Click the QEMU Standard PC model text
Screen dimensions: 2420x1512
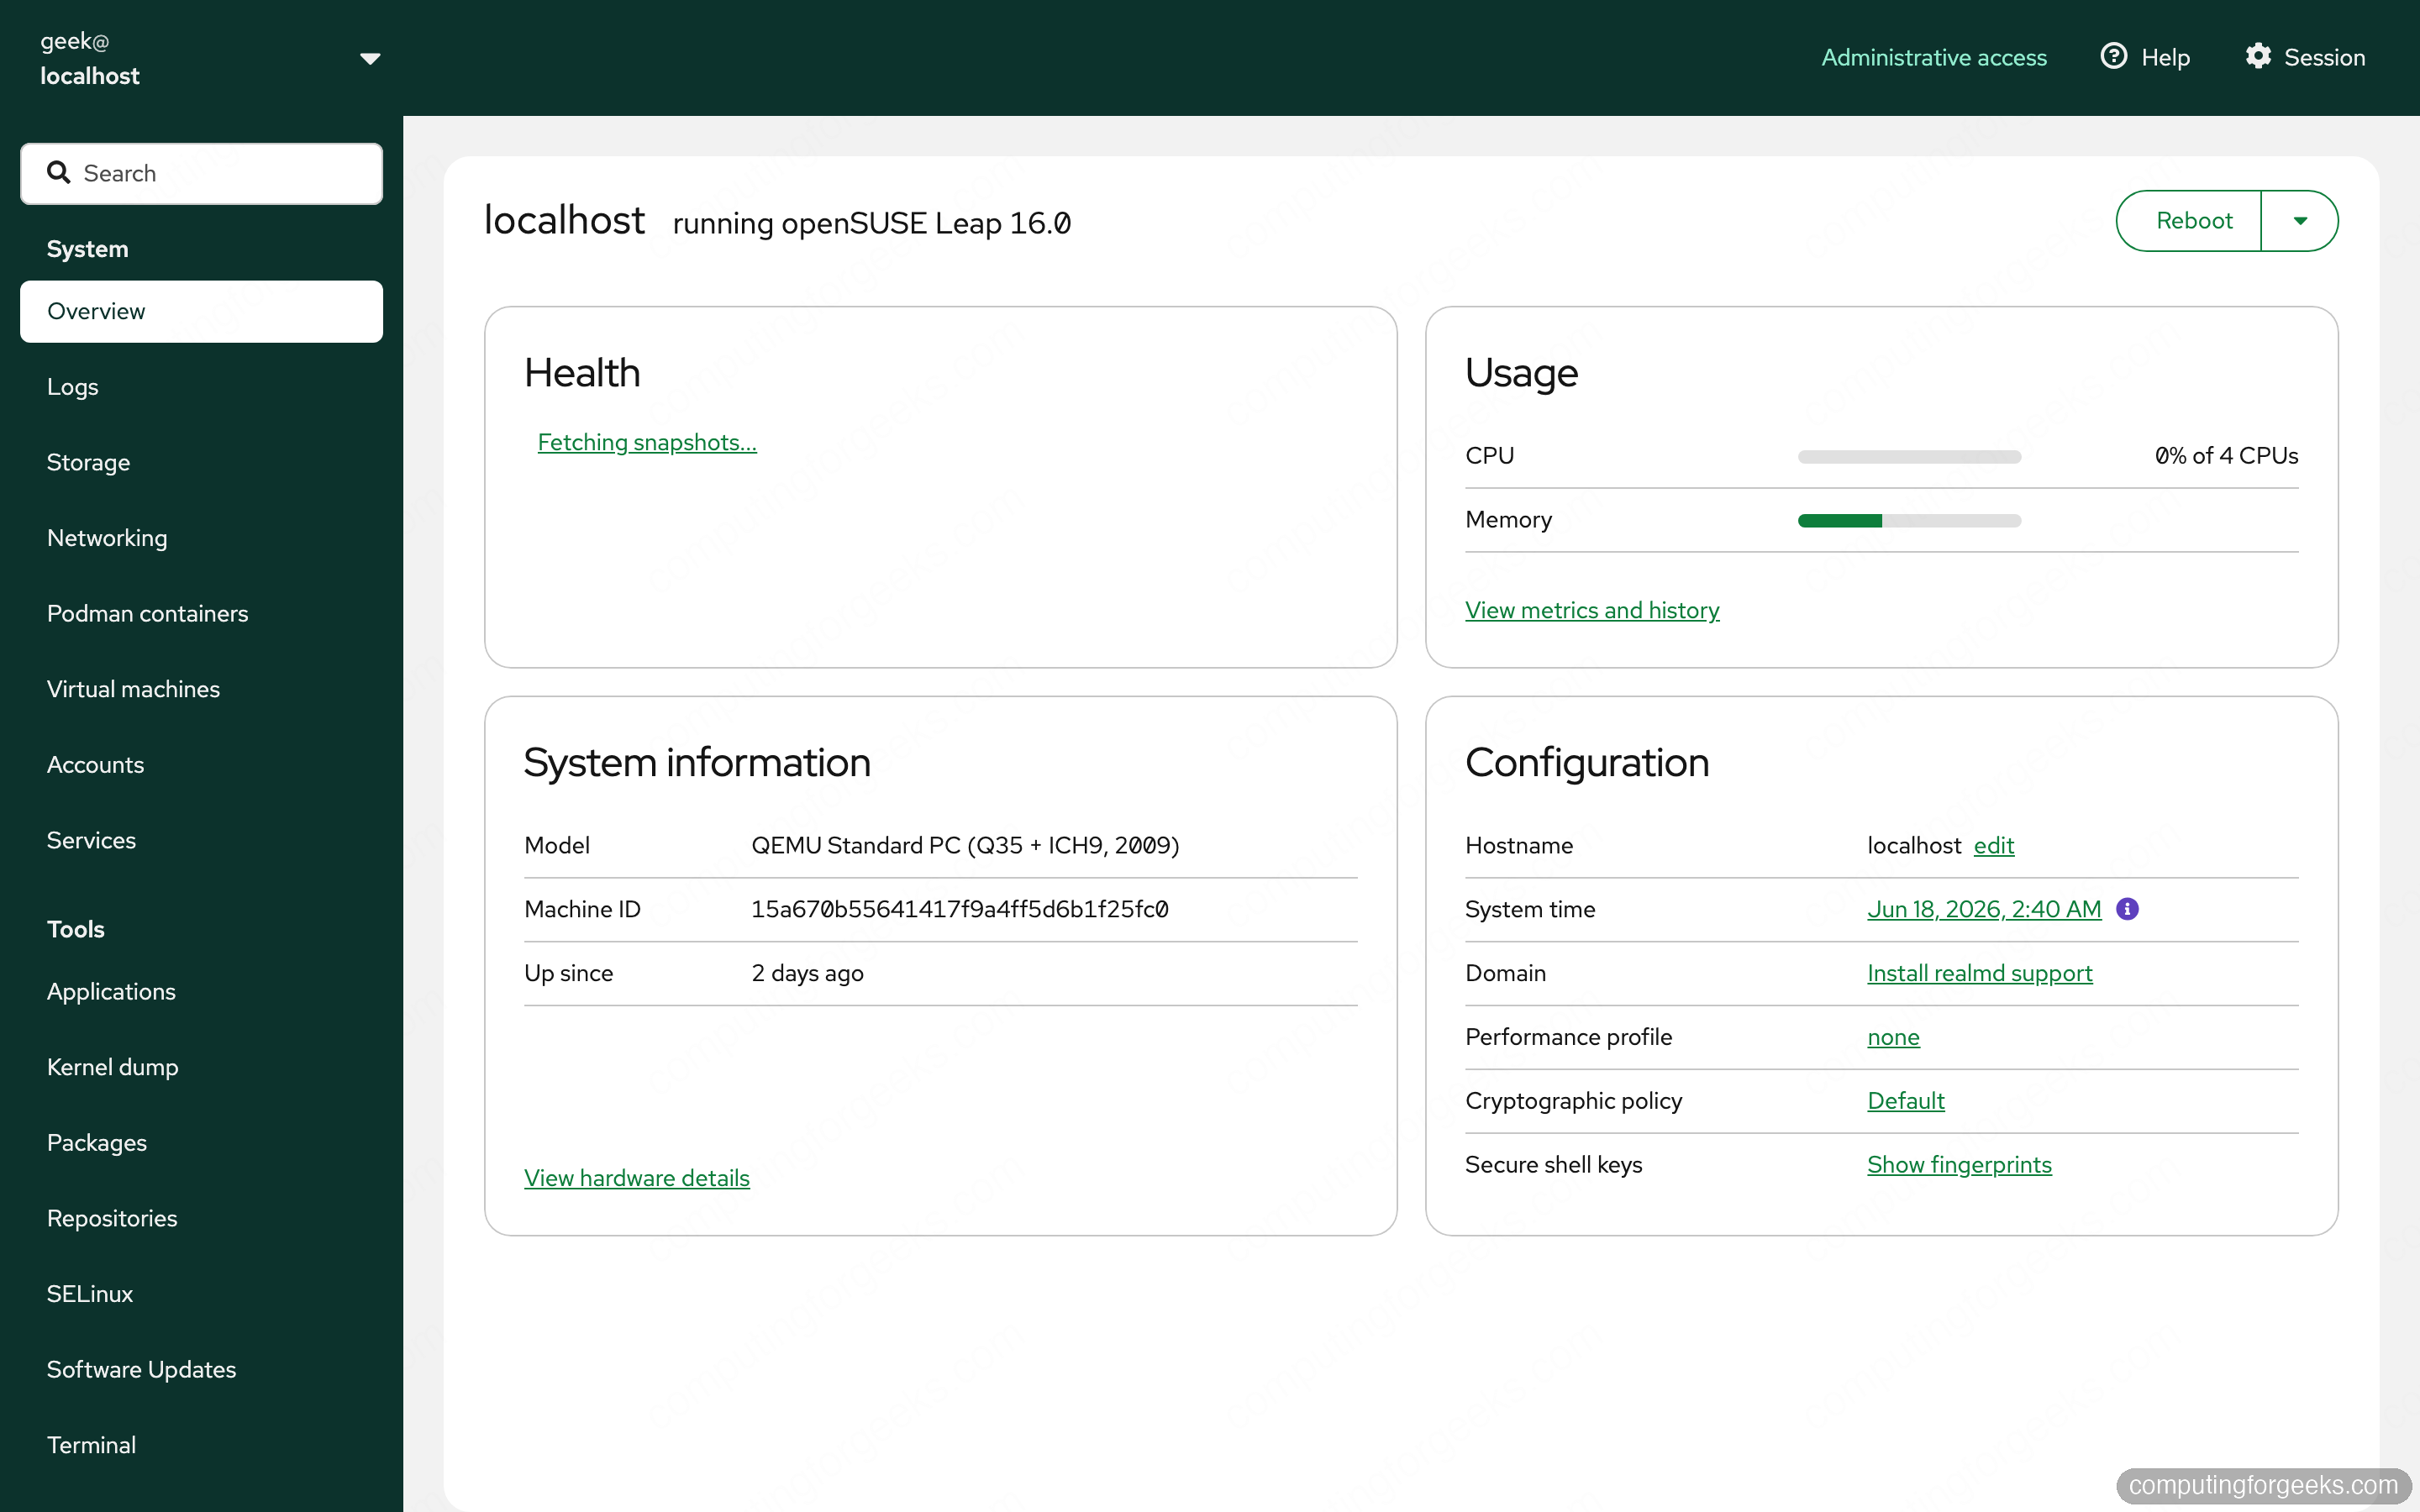(965, 845)
